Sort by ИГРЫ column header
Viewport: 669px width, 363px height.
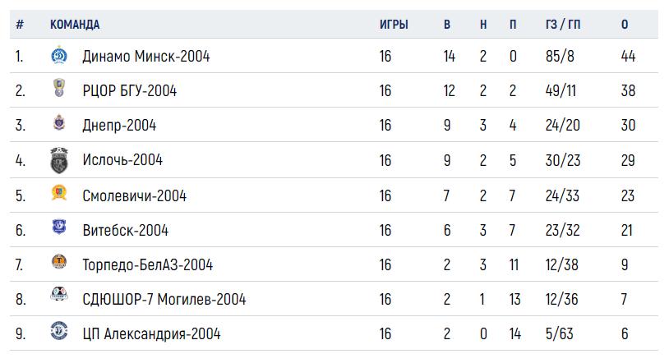point(394,25)
